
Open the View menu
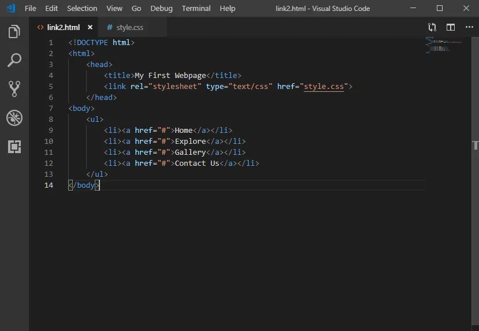[x=114, y=9]
